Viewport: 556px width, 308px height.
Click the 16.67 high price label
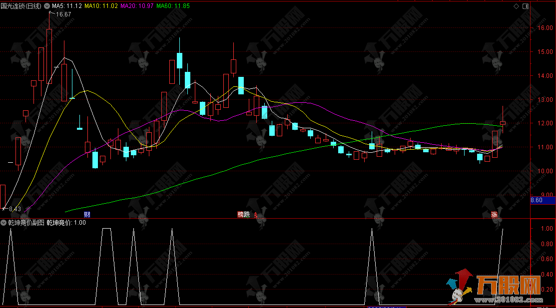63,14
